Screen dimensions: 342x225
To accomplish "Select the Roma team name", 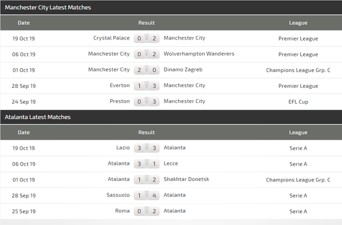I will (x=123, y=211).
